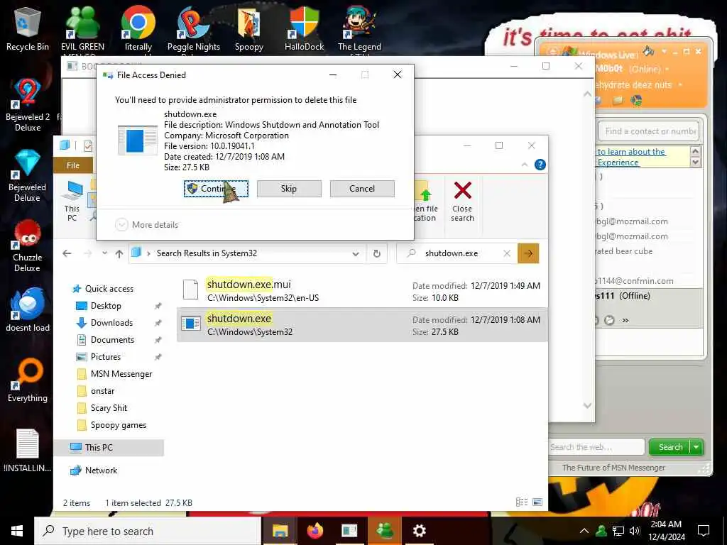This screenshot has height=545, width=727.
Task: Open the Spoopy games folder in navigation pane
Action: [119, 426]
